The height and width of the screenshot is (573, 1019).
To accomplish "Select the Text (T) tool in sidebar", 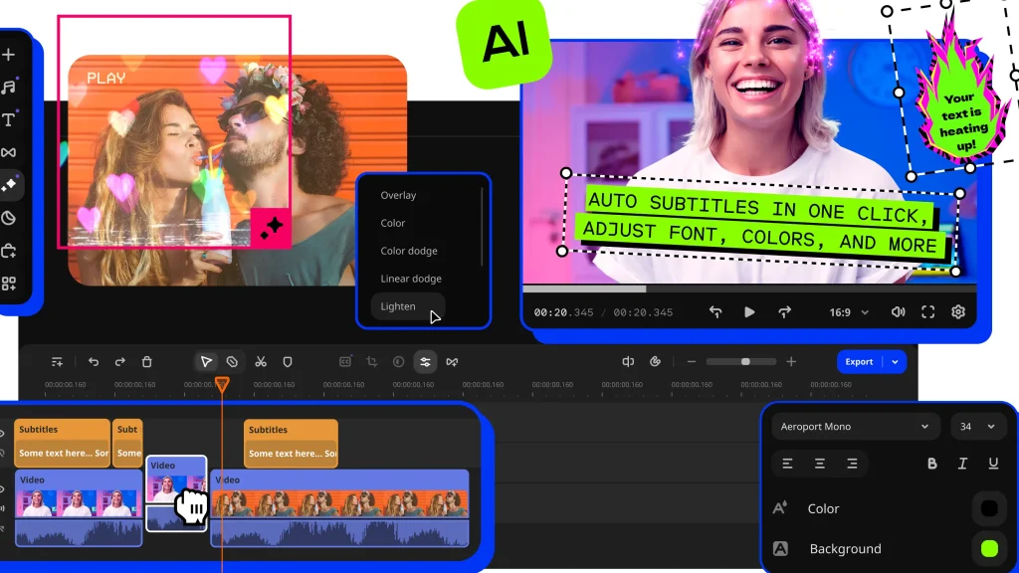I will 9,119.
